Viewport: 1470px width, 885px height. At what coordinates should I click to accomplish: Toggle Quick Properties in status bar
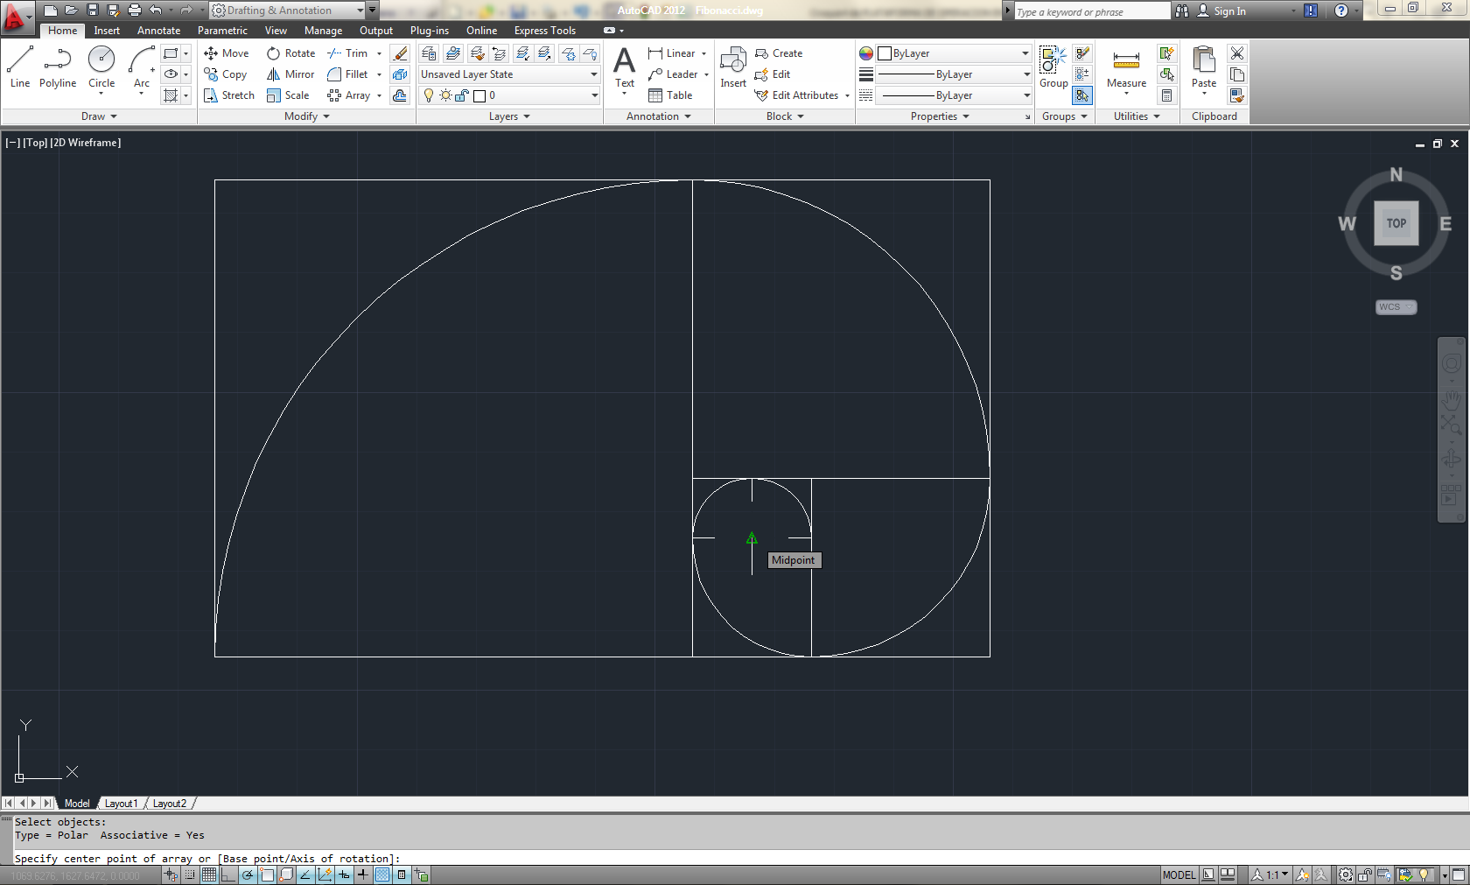click(x=402, y=874)
